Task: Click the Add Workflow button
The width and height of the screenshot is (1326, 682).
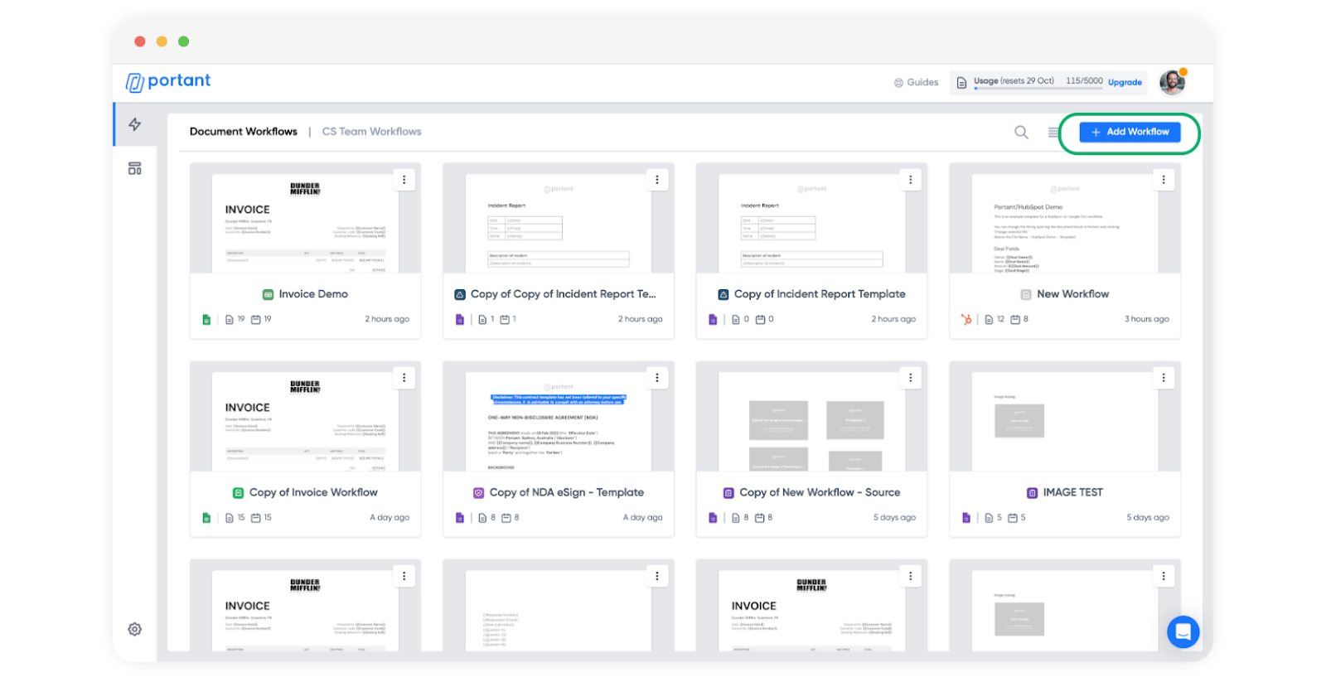Action: point(1130,132)
